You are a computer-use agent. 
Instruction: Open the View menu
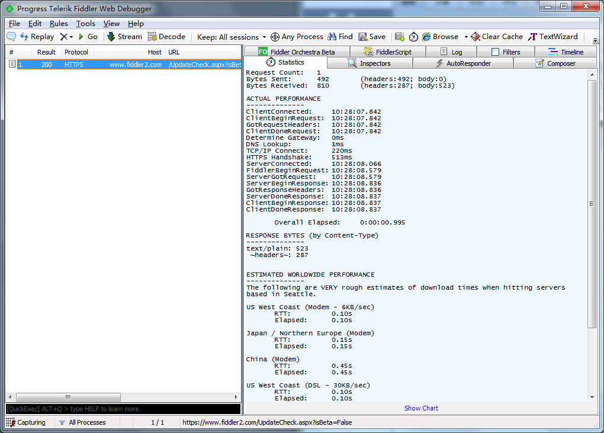111,24
